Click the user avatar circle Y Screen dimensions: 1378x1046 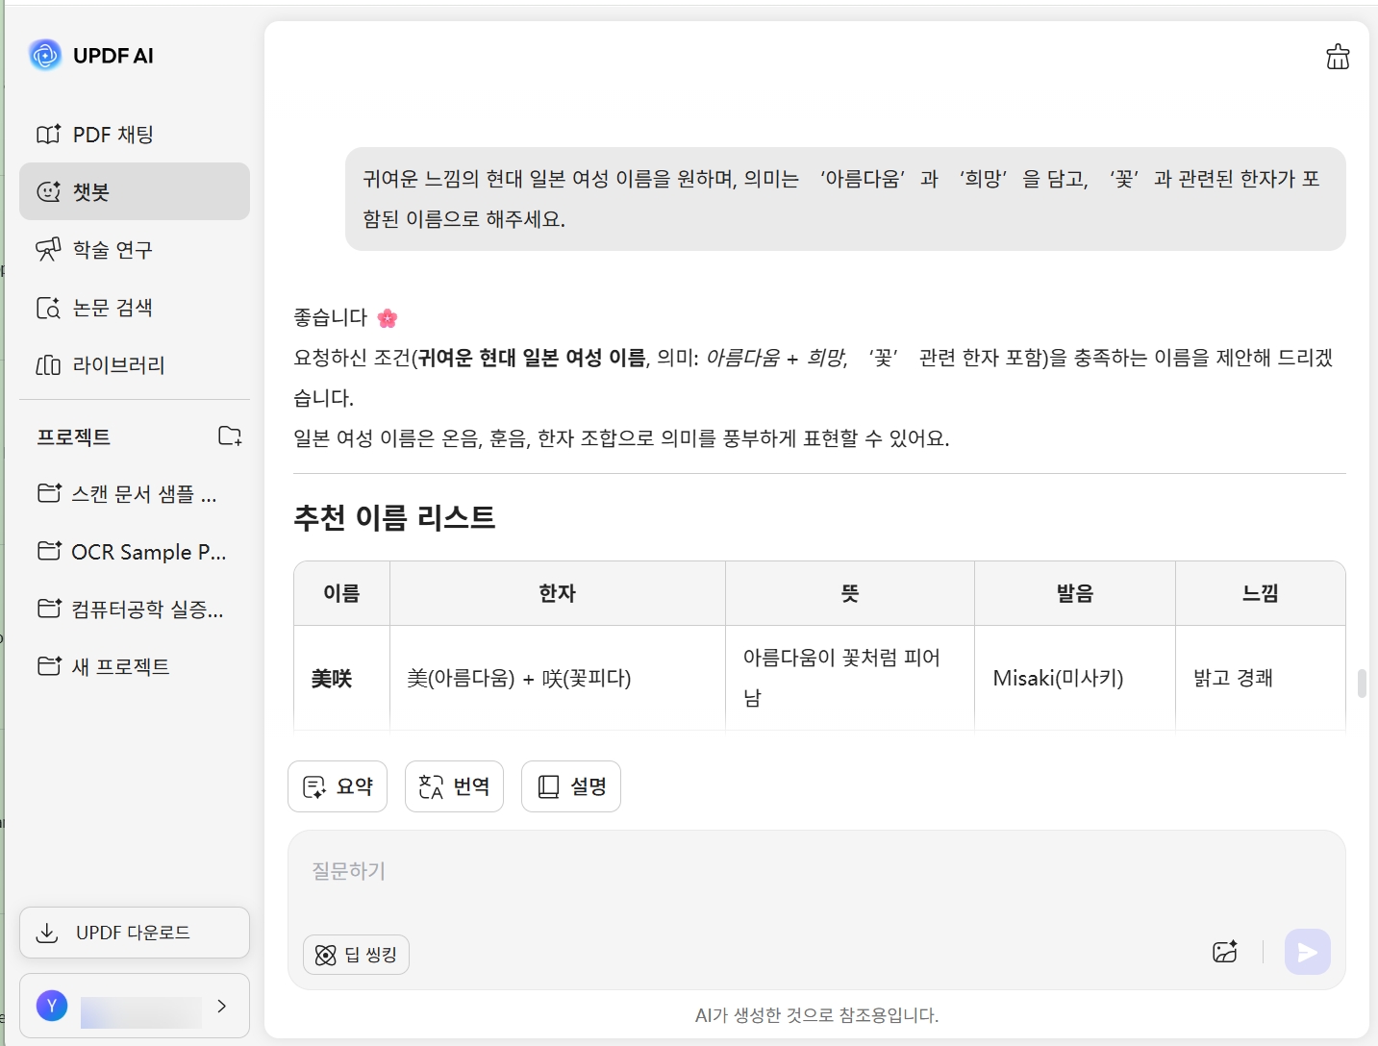(52, 1006)
